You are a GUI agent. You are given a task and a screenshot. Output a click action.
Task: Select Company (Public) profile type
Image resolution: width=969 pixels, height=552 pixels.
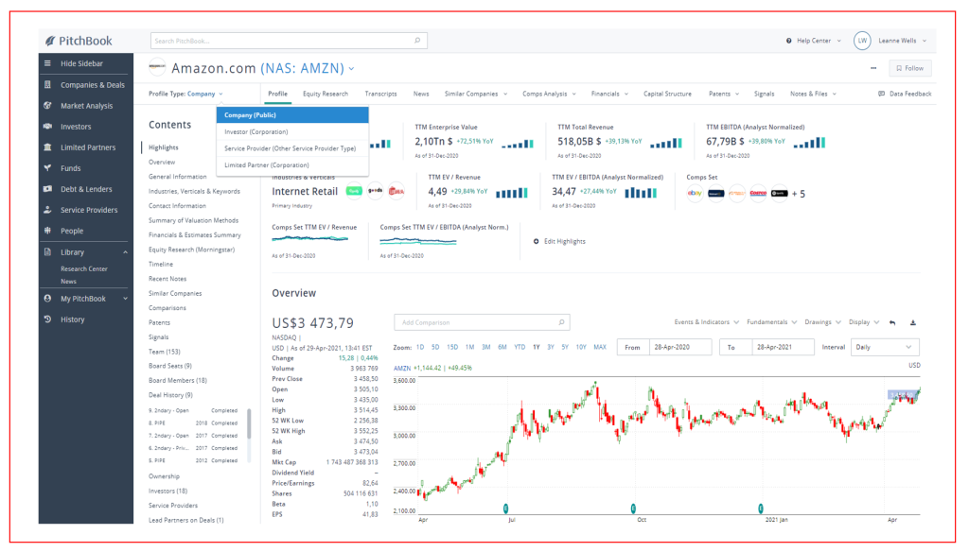click(x=292, y=115)
